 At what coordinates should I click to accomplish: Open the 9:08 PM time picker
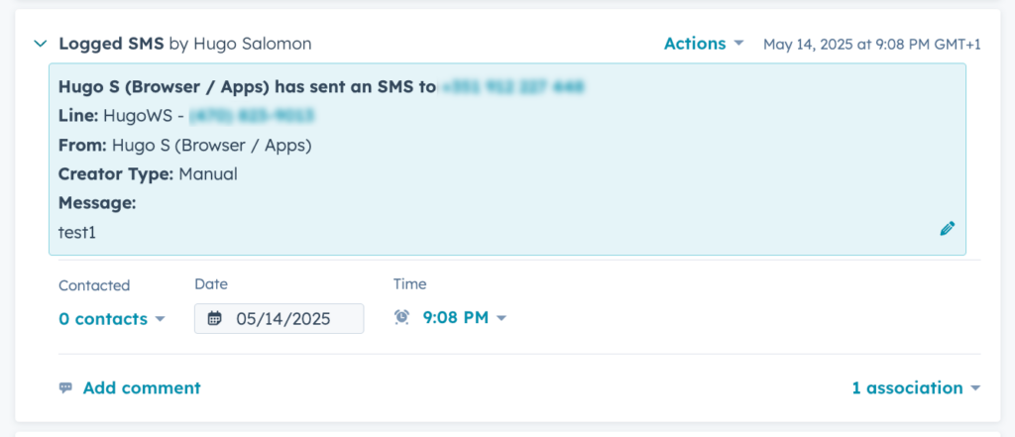464,318
